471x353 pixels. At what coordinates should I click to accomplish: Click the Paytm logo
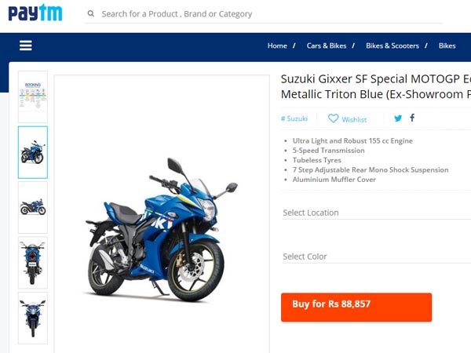[x=35, y=13]
